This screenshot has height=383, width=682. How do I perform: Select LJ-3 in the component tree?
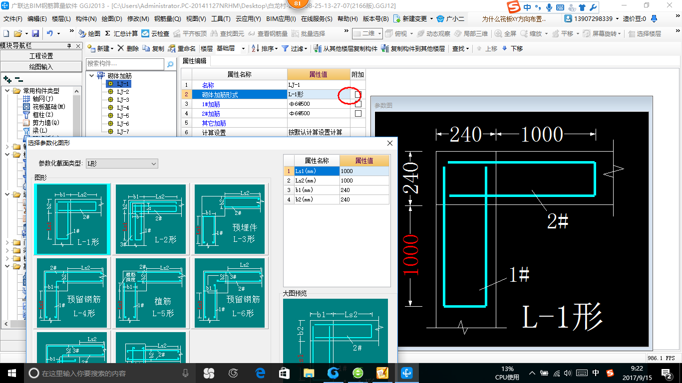pos(123,100)
